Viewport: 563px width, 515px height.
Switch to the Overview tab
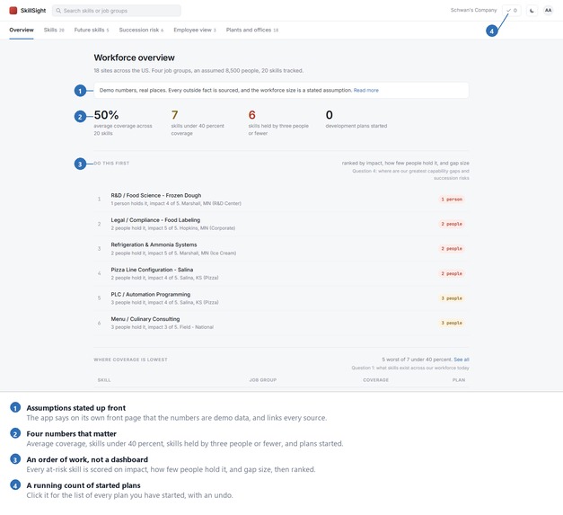pos(22,30)
